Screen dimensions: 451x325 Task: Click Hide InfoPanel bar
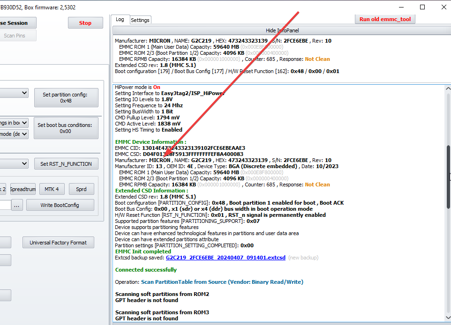click(282, 30)
